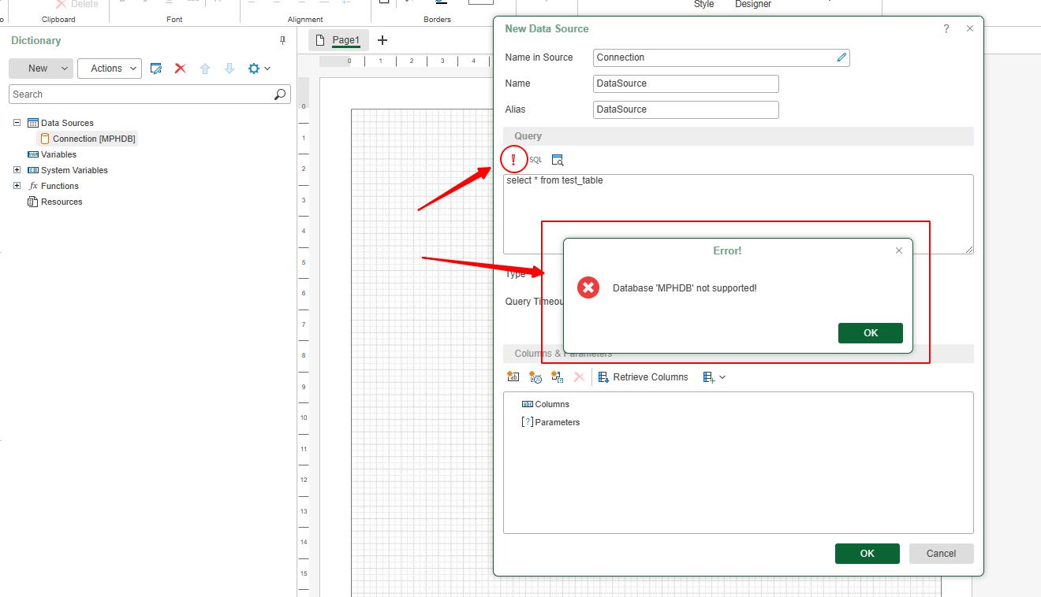Screen dimensions: 1041x597
Task: Select Resources in the Dictionary tree
Action: click(54, 202)
